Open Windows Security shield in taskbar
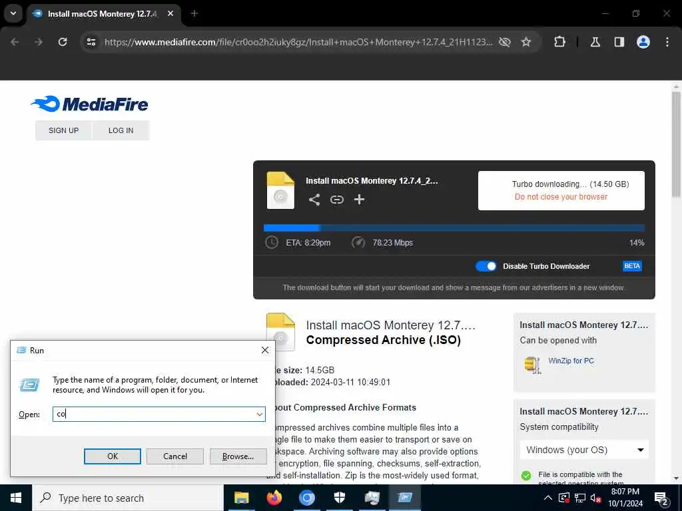The width and height of the screenshot is (682, 511). [x=339, y=498]
